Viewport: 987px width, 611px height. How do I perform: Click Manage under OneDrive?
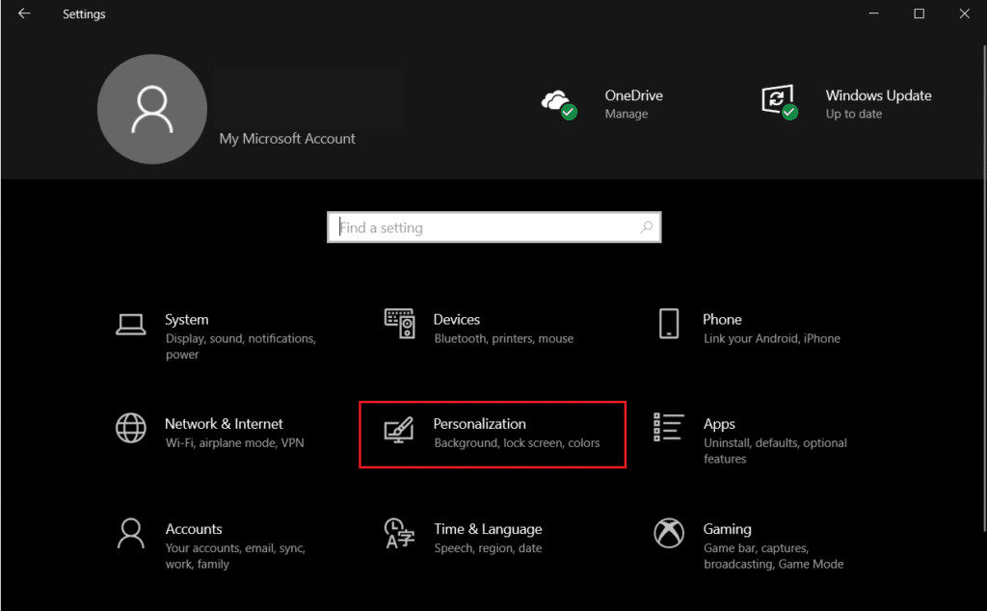[626, 114]
